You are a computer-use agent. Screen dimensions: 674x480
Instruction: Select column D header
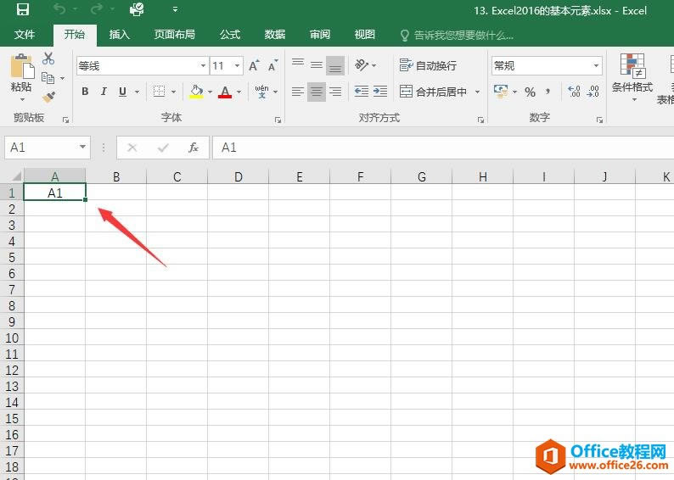pyautogui.click(x=239, y=176)
